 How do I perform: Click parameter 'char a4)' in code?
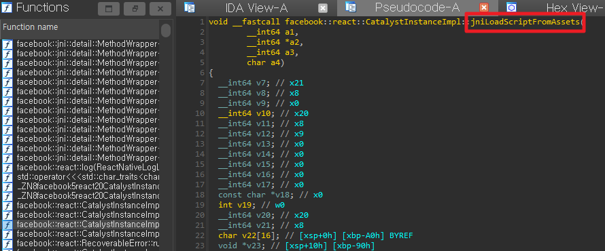tap(266, 62)
